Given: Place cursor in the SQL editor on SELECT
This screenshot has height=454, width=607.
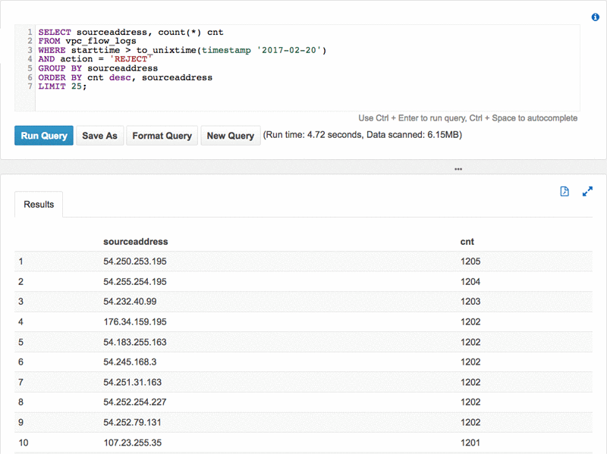Looking at the screenshot, I should pyautogui.click(x=55, y=32).
